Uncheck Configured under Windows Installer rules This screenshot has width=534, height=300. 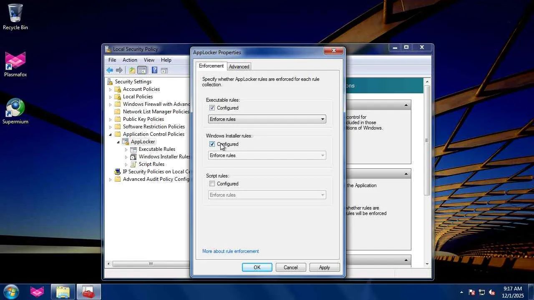click(x=212, y=144)
